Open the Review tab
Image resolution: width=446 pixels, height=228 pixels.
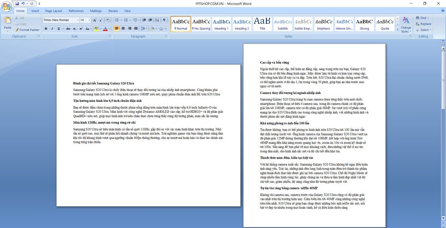click(x=113, y=11)
